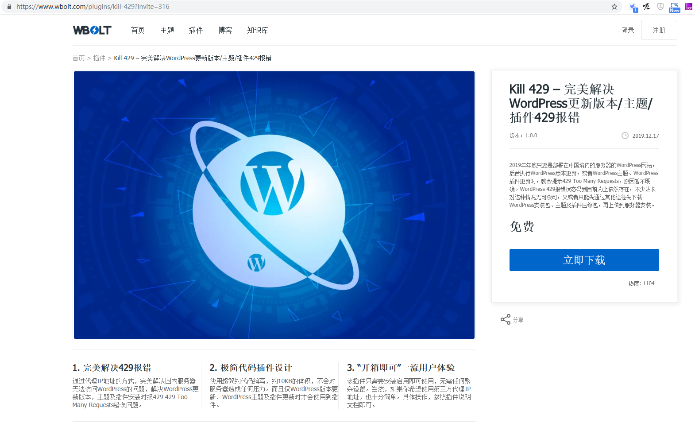Click the paragraph starting 通过代理IP地址的方式
The width and height of the screenshot is (695, 427).
[135, 393]
